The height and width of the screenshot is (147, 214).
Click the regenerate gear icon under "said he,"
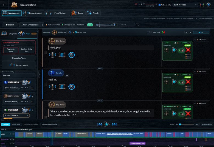72,87
